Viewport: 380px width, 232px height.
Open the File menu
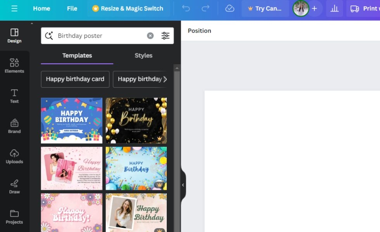pos(72,8)
